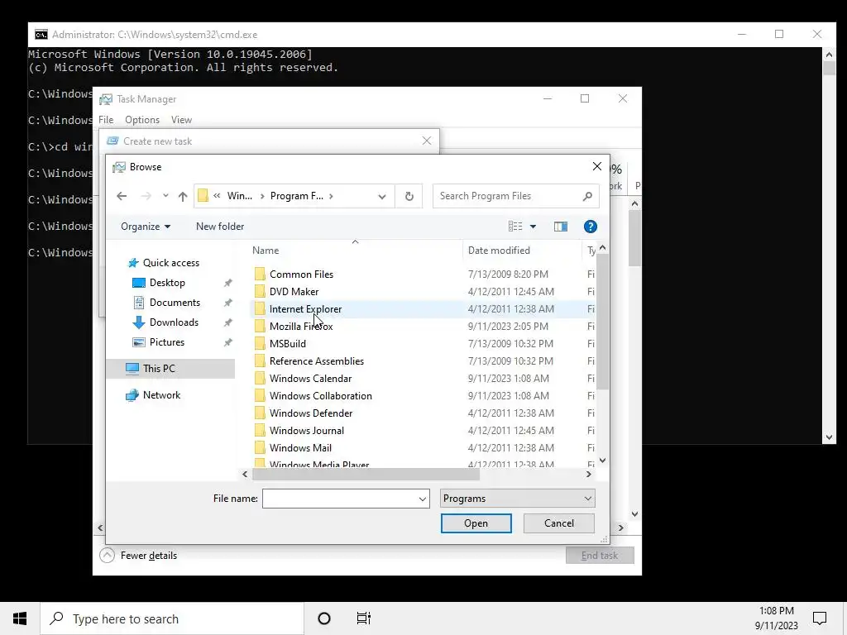Select Documents in navigation pane

tap(175, 303)
